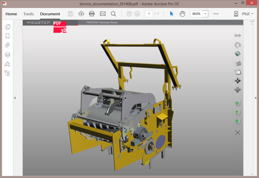Image resolution: width=259 pixels, height=178 pixels.
Task: Open the Page Thumbnails panel
Action: pyautogui.click(x=8, y=27)
